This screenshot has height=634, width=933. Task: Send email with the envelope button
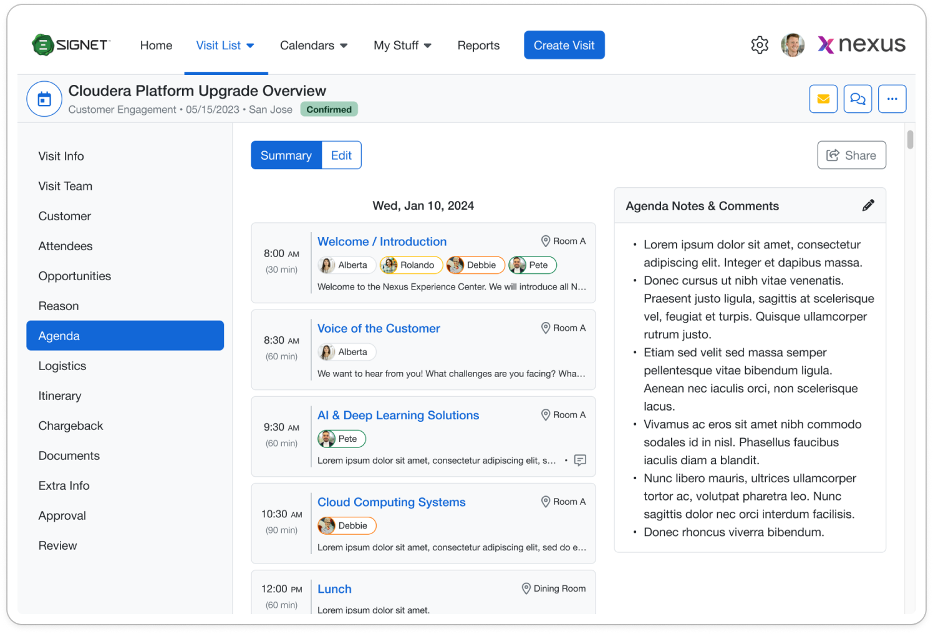[x=823, y=99]
